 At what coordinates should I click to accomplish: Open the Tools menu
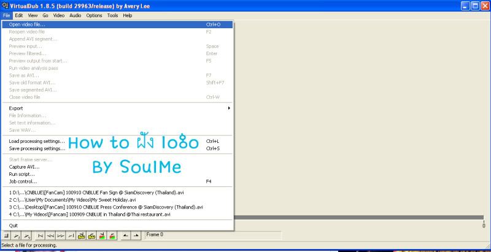click(112, 15)
